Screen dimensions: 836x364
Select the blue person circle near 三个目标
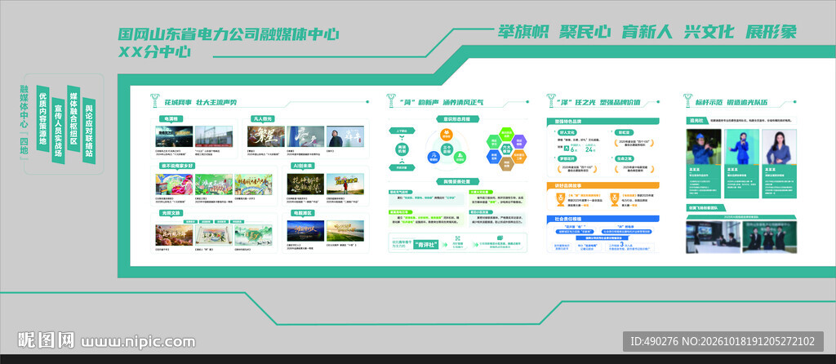(434, 158)
